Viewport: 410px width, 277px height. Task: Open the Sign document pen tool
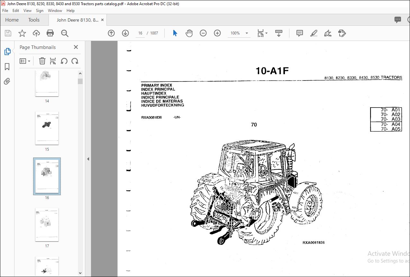click(x=328, y=33)
